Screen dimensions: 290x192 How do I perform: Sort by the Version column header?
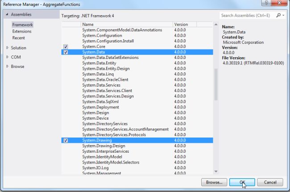[x=185, y=25]
